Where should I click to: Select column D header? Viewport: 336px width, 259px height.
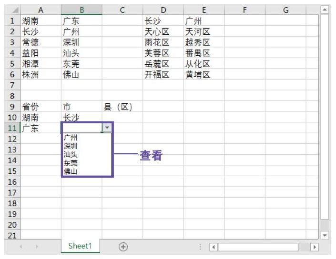pyautogui.click(x=163, y=10)
